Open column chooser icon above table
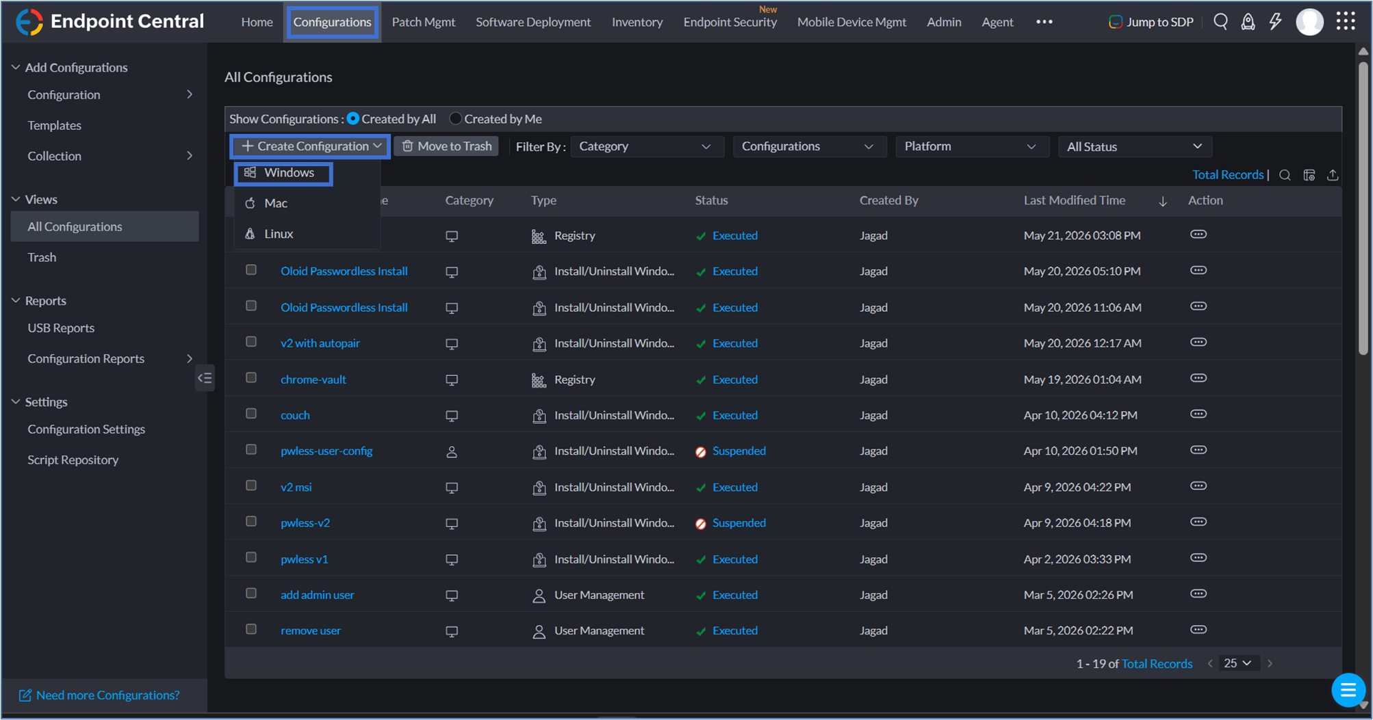Image resolution: width=1373 pixels, height=720 pixels. coord(1309,175)
